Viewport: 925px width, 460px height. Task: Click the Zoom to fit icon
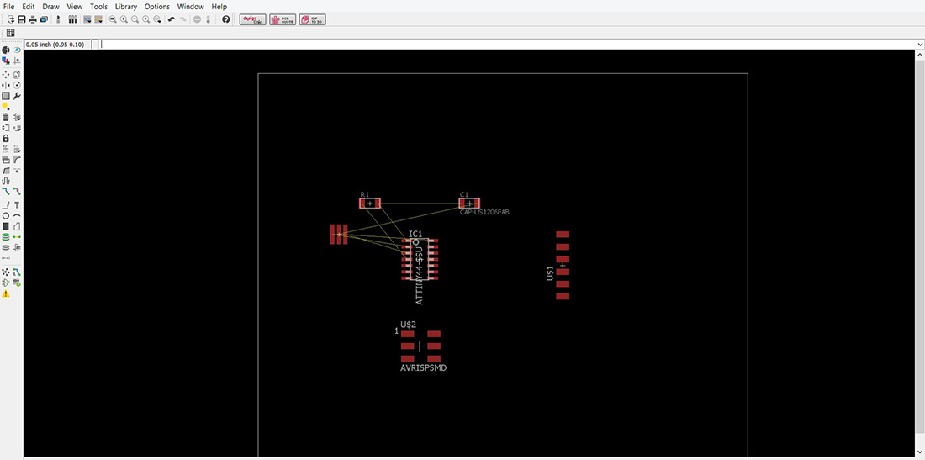pyautogui.click(x=113, y=19)
